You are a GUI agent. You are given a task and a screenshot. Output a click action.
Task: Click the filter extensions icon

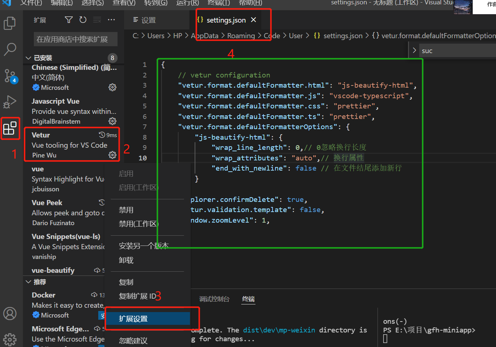coord(69,20)
